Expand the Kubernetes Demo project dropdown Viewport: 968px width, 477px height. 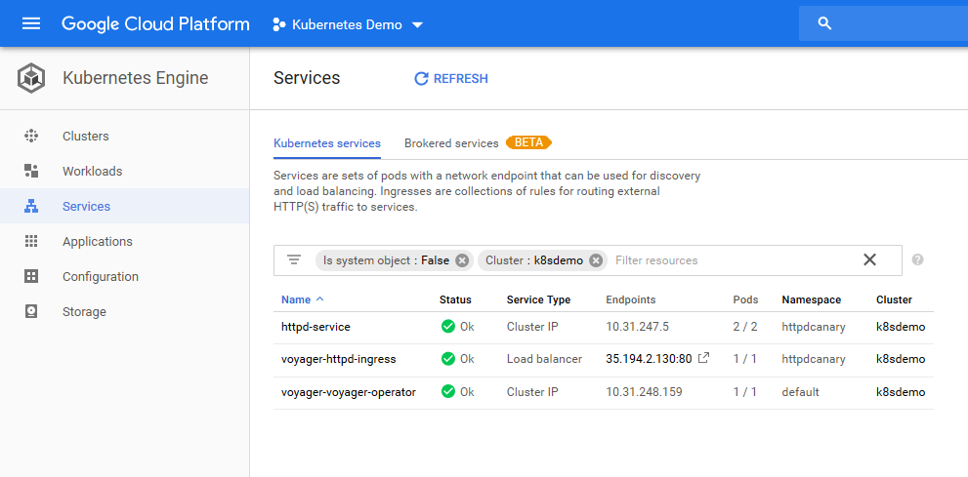click(417, 24)
